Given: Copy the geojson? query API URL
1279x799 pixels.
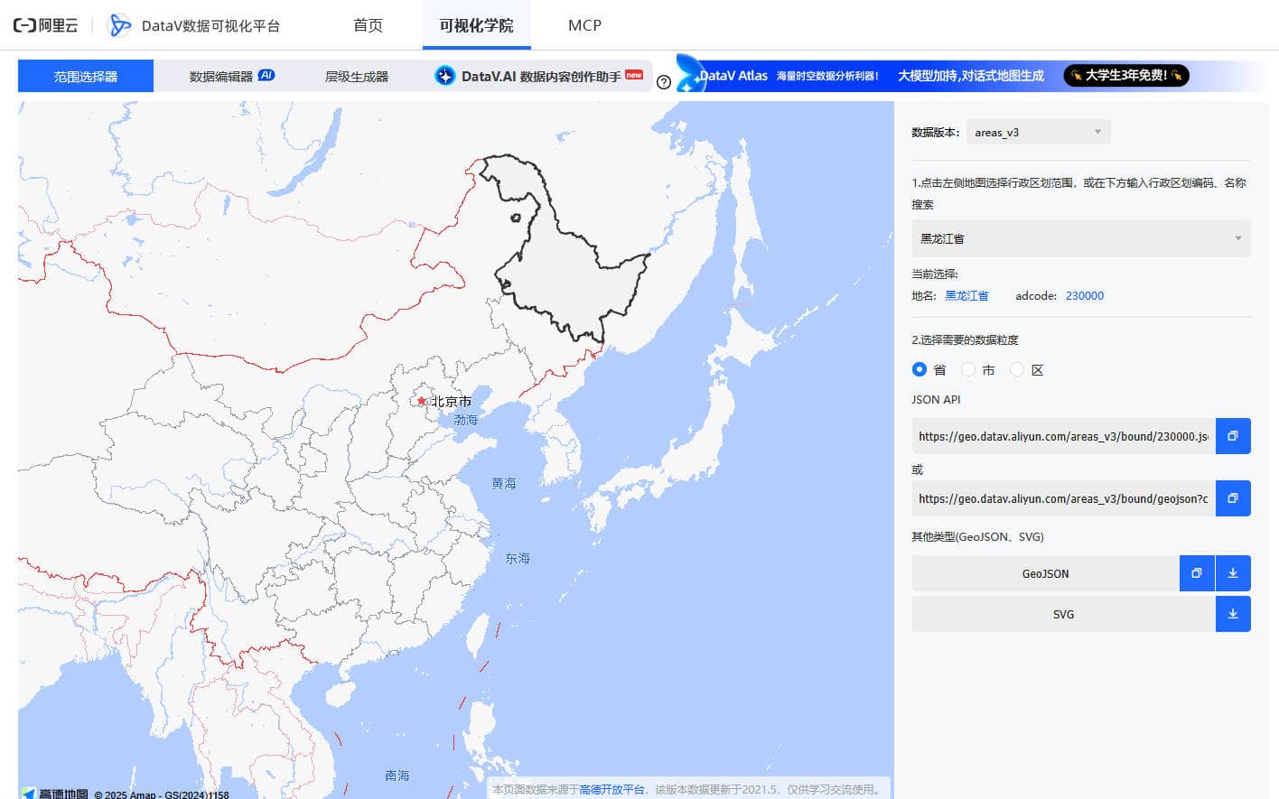Looking at the screenshot, I should coord(1232,498).
